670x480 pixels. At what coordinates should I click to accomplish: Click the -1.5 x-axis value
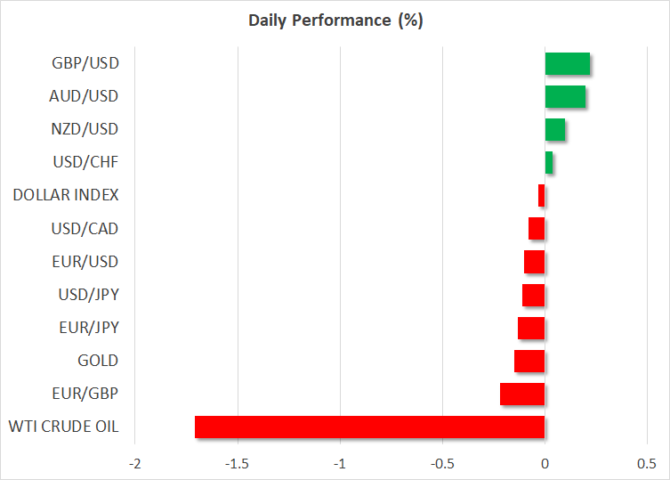[x=238, y=464]
